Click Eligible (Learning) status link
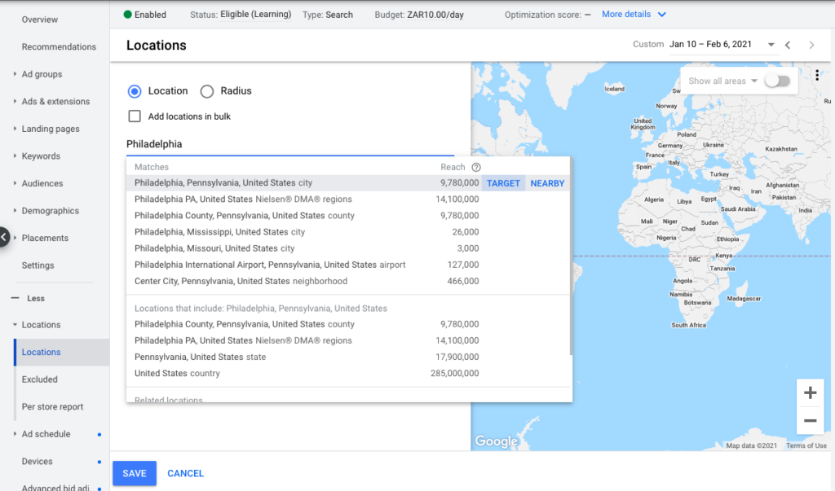This screenshot has height=491, width=835. 255,15
